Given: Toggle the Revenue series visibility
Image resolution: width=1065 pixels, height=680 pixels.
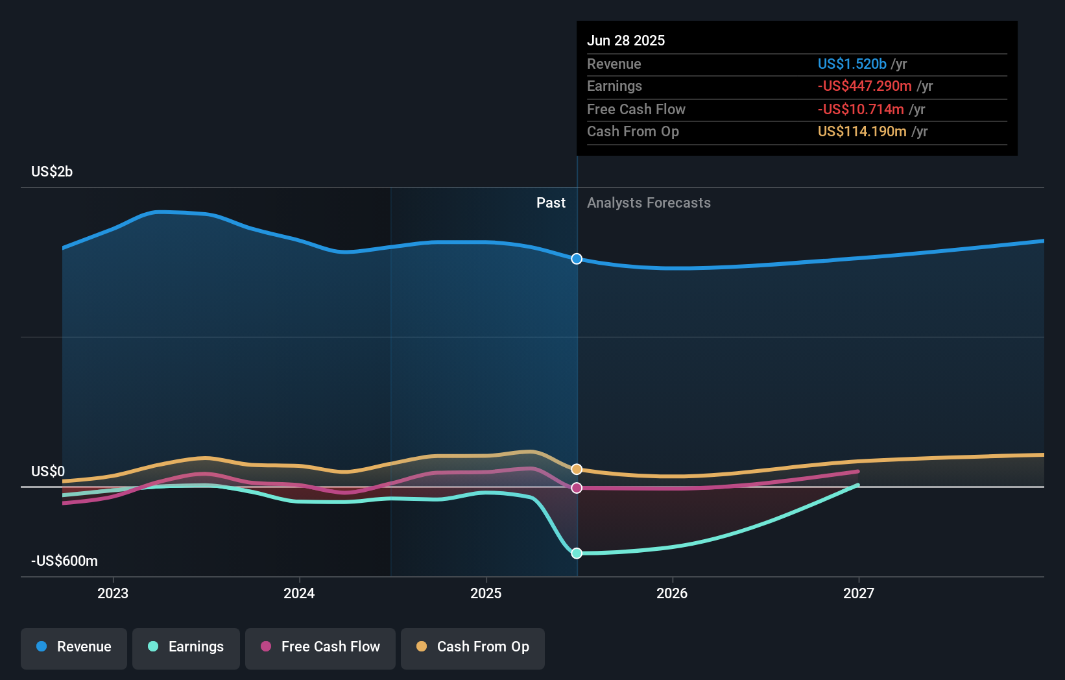Looking at the screenshot, I should tap(73, 648).
